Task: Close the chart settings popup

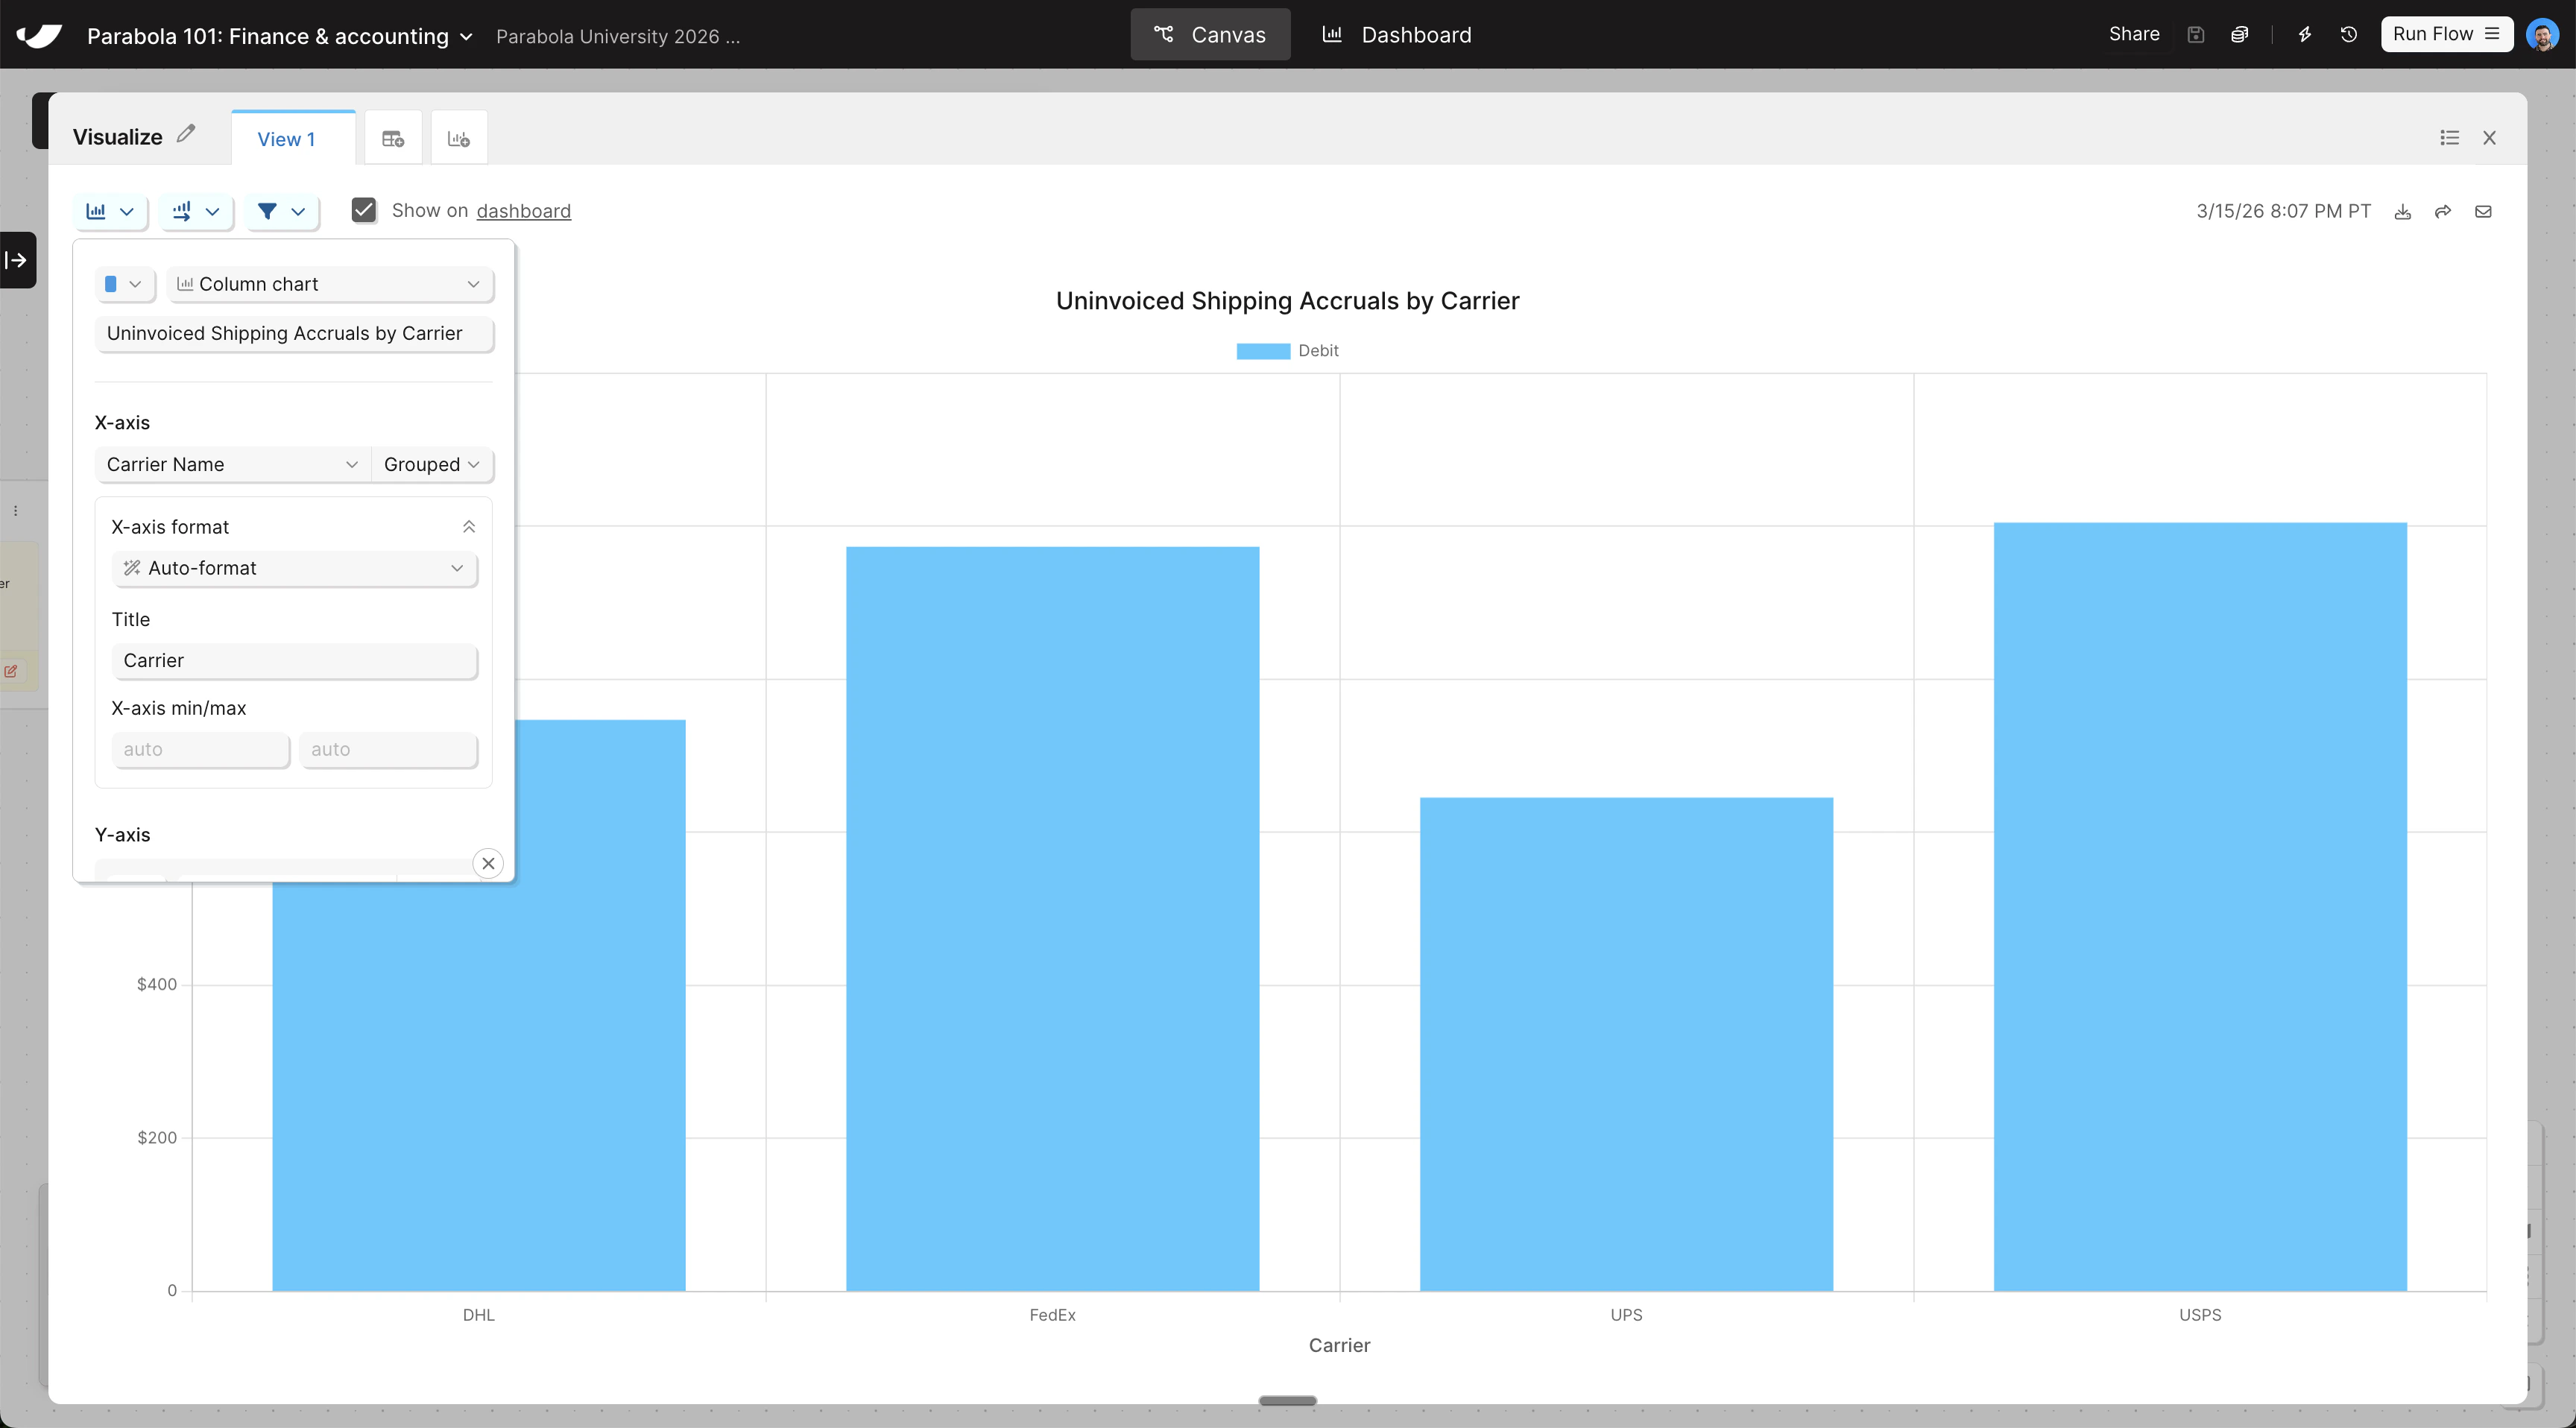Action: [488, 864]
